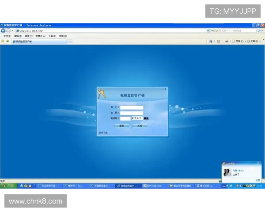Image resolution: width=265 pixels, height=212 pixels.
Task: Click the username input field
Action: [132, 107]
